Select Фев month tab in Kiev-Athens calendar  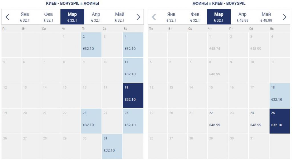[48, 17]
